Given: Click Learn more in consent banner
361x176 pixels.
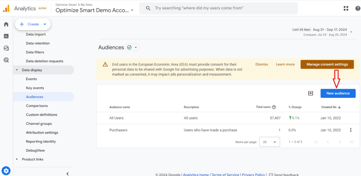Looking at the screenshot, I should click(285, 64).
